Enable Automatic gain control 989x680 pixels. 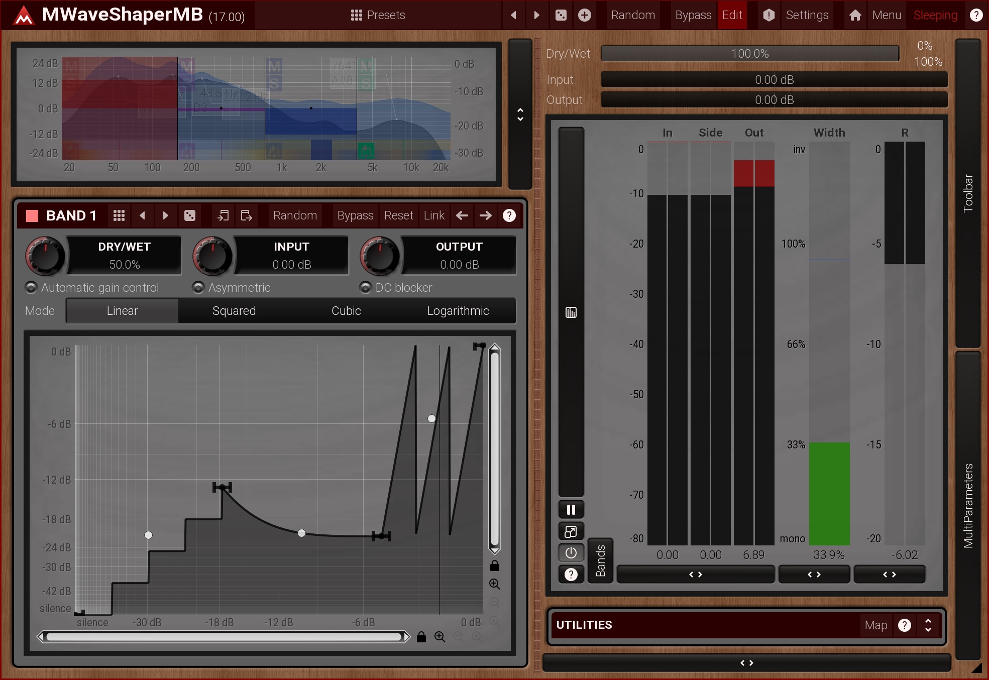(x=31, y=287)
